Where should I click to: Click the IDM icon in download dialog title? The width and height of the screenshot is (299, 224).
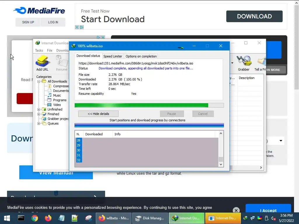(x=74, y=46)
